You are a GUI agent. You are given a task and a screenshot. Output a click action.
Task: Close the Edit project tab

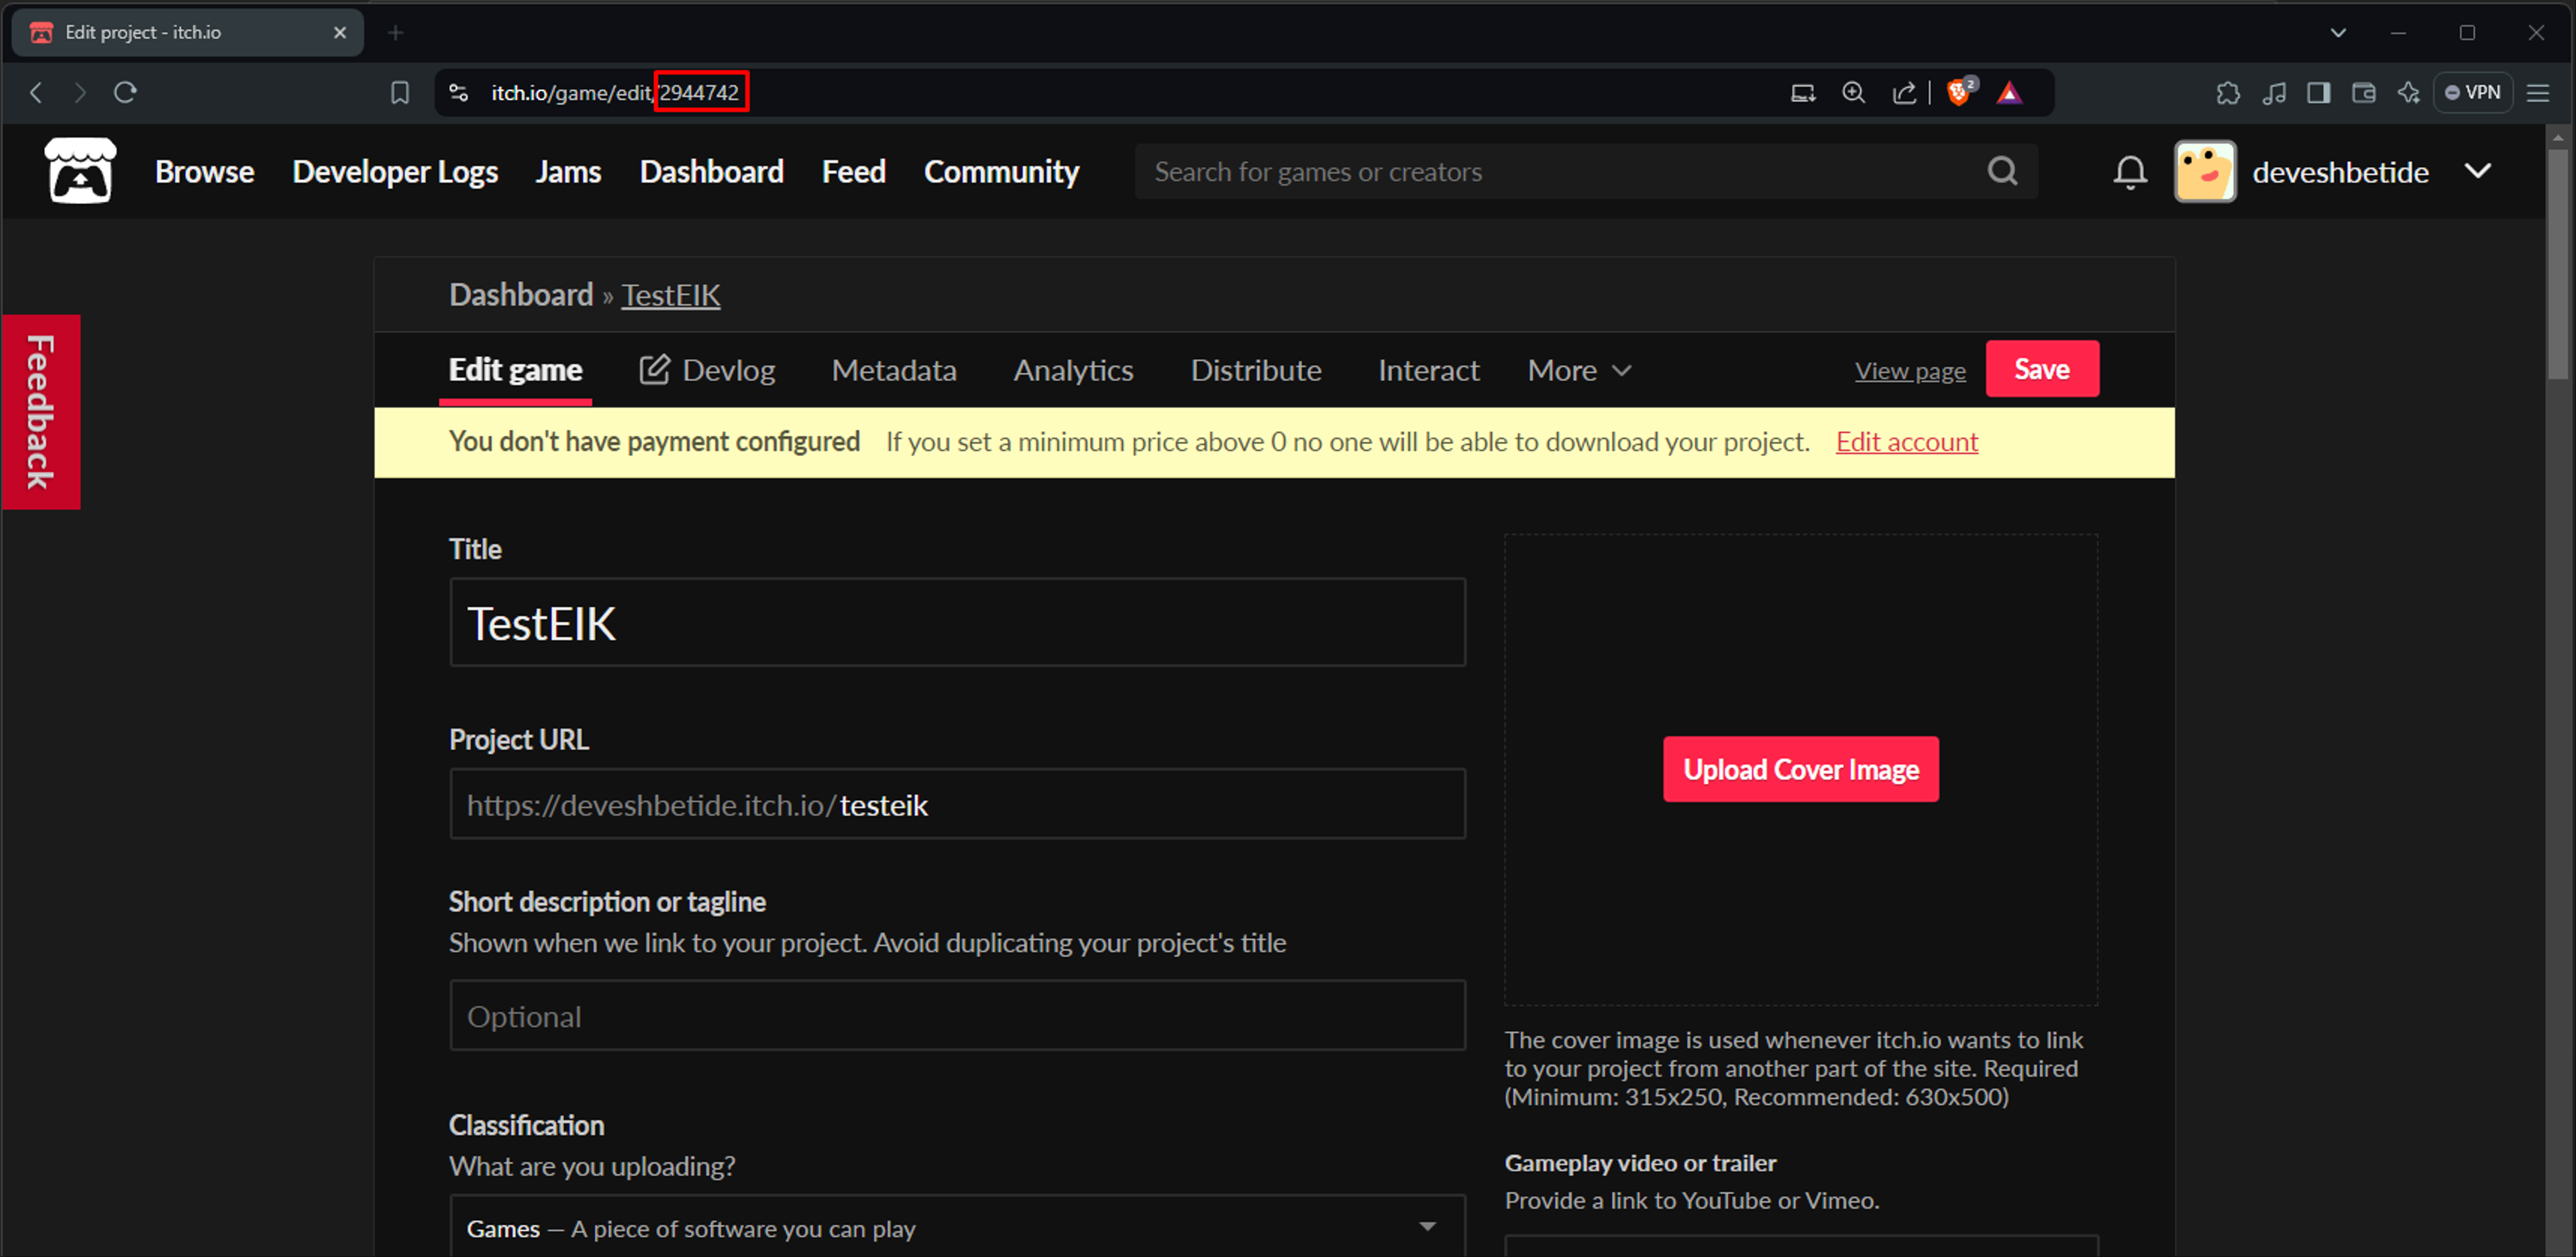click(340, 33)
